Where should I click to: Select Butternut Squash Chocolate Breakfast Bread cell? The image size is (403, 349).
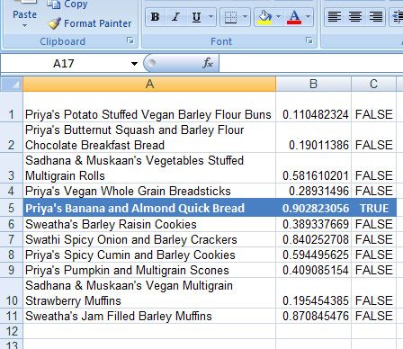(x=149, y=138)
